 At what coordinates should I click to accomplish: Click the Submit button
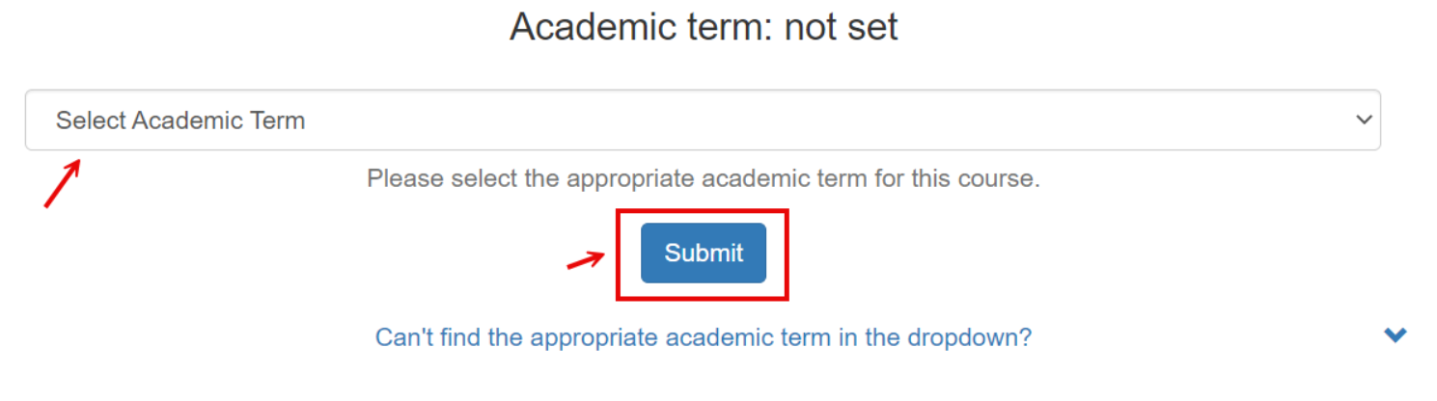click(704, 254)
